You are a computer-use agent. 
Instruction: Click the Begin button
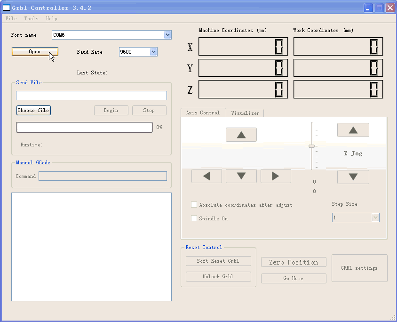click(111, 111)
